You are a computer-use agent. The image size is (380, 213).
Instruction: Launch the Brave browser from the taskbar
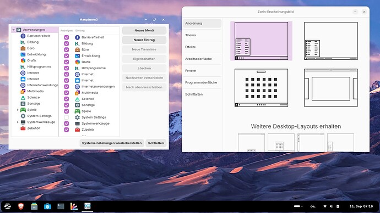[21, 206]
